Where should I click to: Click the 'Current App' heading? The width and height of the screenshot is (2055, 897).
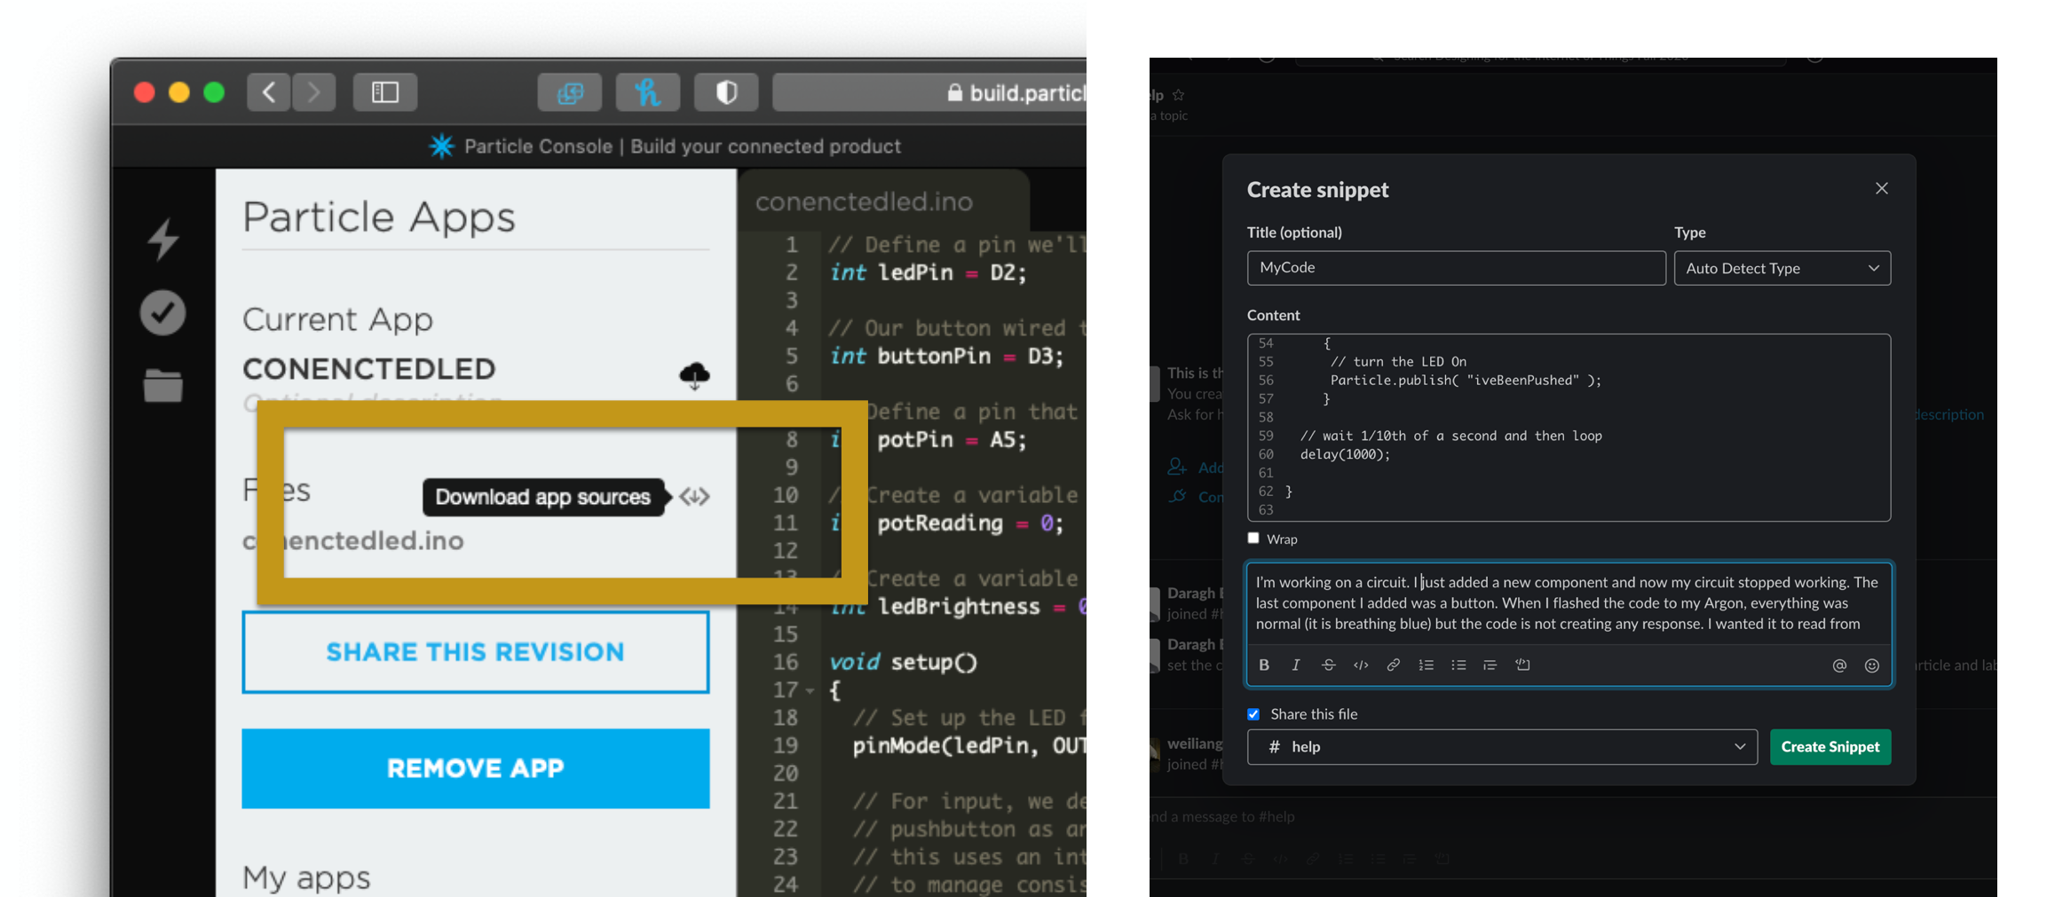click(337, 319)
